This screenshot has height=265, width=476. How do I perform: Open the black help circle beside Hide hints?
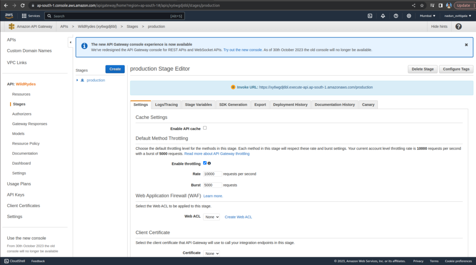(x=458, y=26)
